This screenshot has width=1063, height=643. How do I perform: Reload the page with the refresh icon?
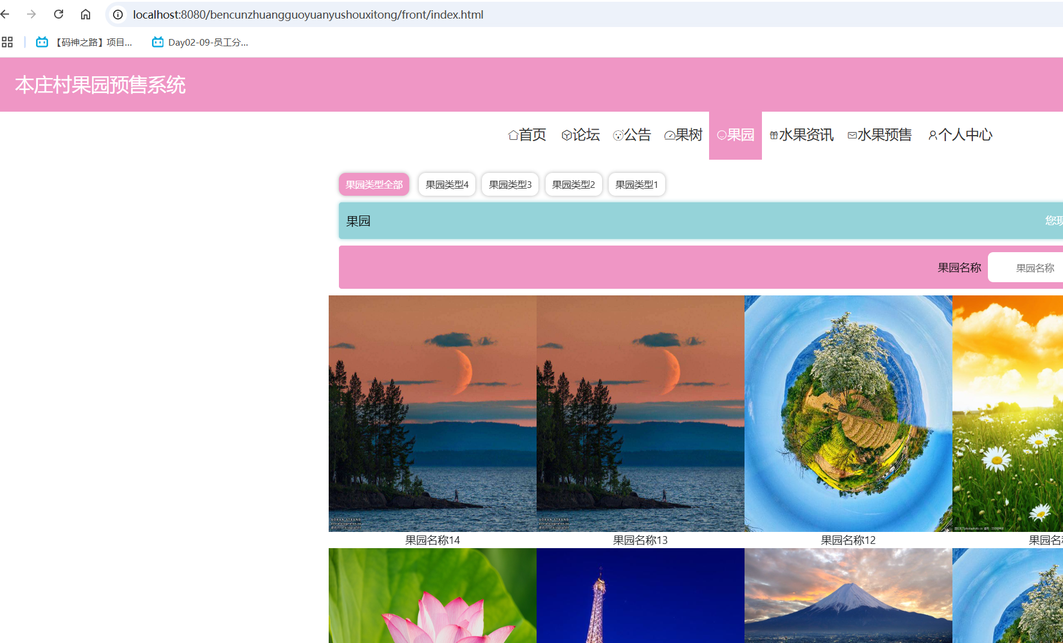pyautogui.click(x=58, y=14)
